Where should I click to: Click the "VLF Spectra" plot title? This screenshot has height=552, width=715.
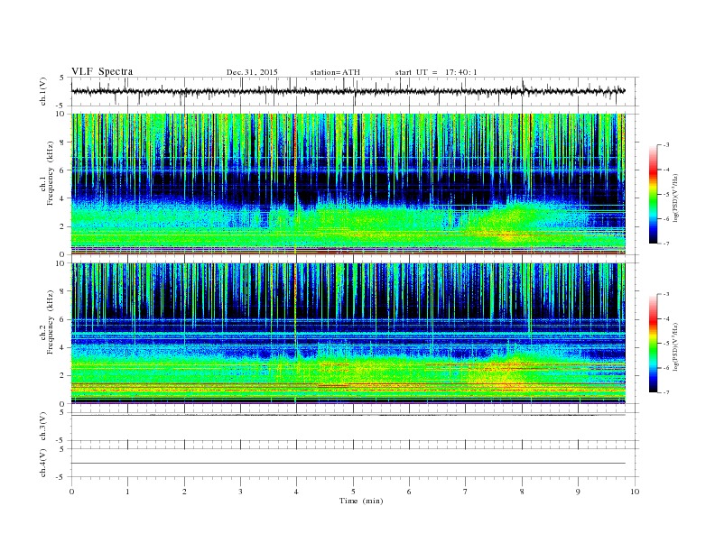[102, 71]
